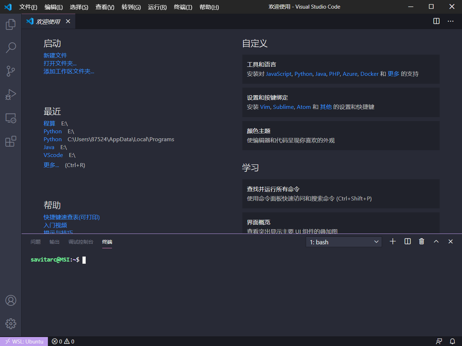
Task: Create a new terminal with plus icon
Action: click(393, 241)
